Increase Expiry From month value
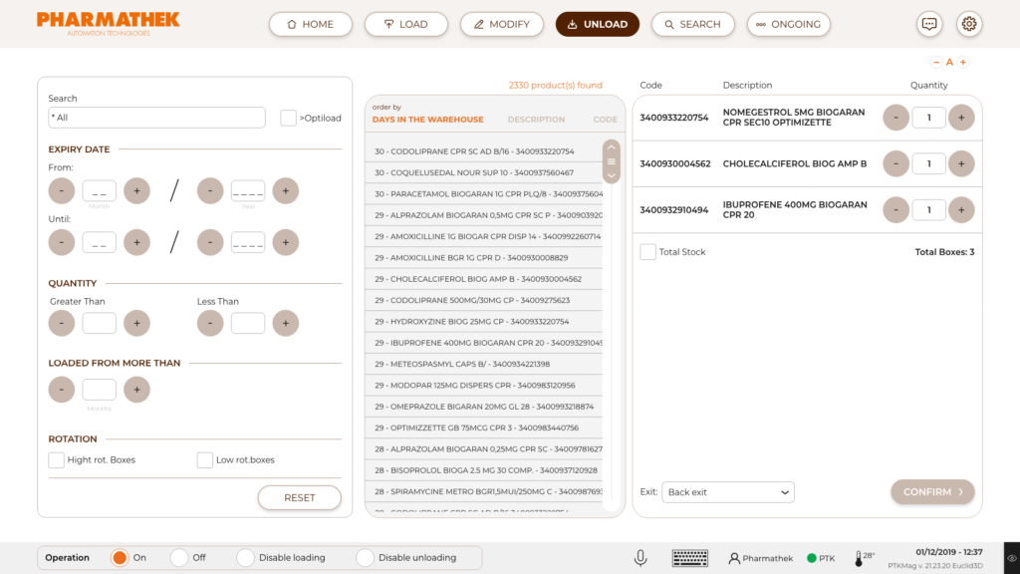The width and height of the screenshot is (1020, 574). pyautogui.click(x=136, y=190)
